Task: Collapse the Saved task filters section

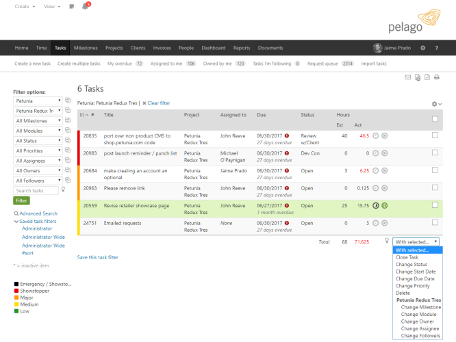Action: click(x=35, y=221)
